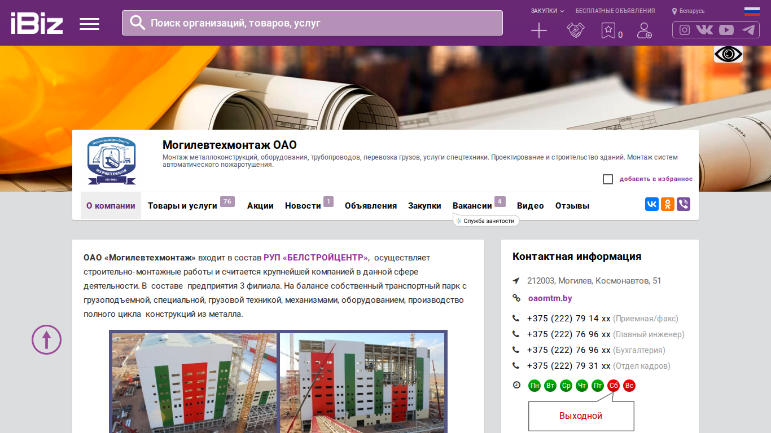This screenshot has height=433, width=771.
Task: Switch to the Отзывы tab
Action: coord(572,206)
